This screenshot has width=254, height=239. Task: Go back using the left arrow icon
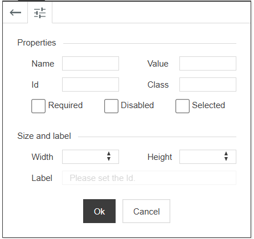(x=15, y=13)
